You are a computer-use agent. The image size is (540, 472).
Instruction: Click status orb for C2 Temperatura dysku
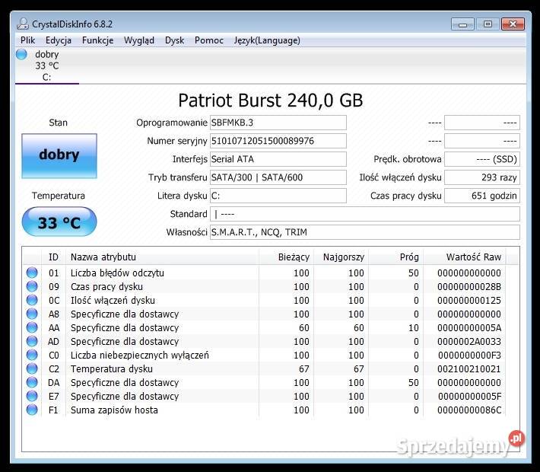point(32,368)
